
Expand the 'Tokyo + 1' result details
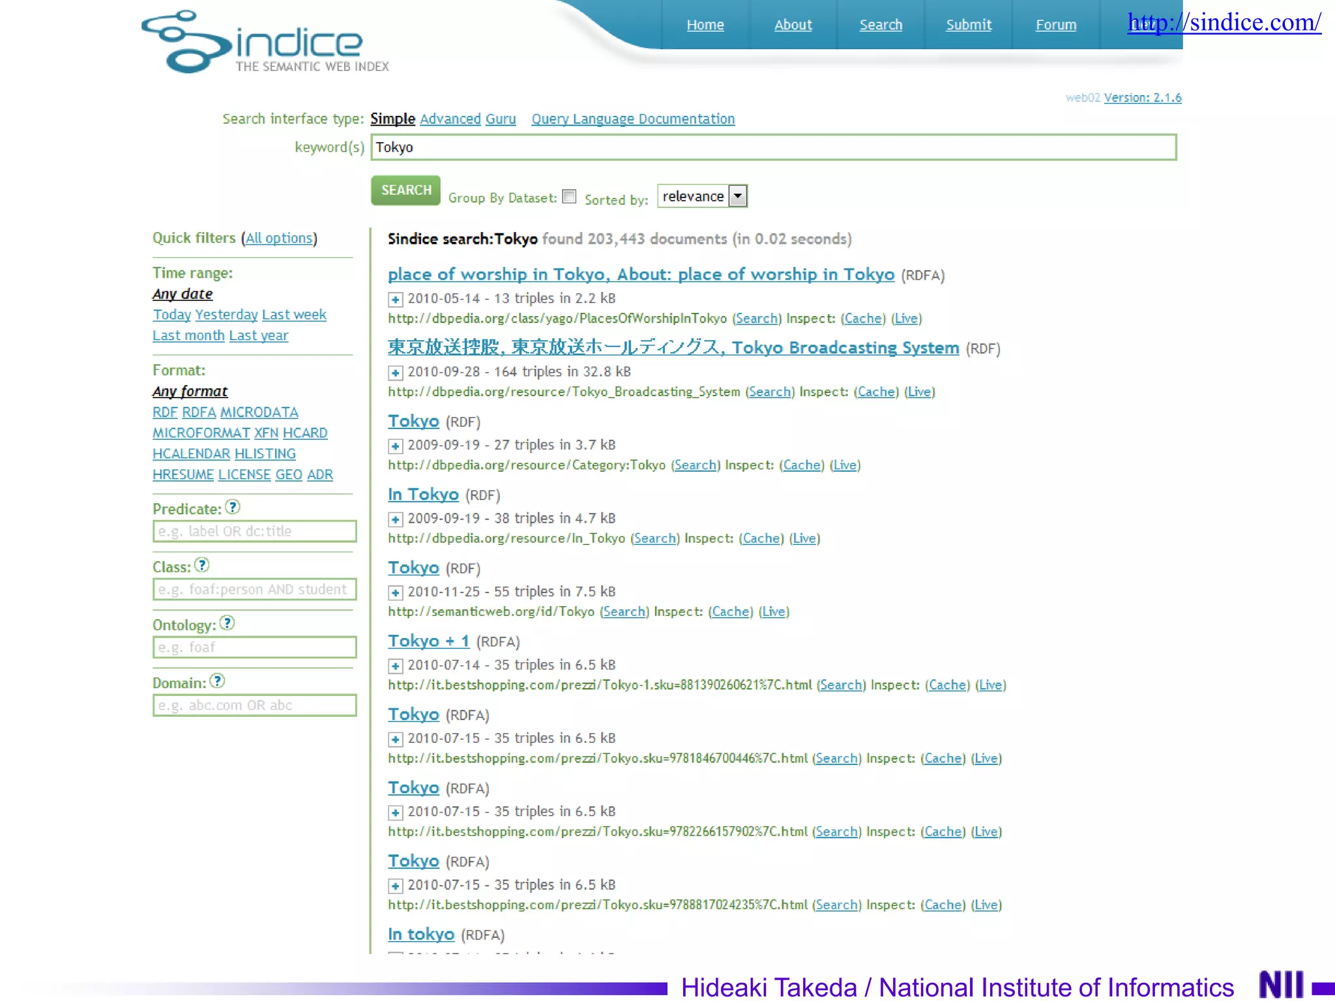395,666
